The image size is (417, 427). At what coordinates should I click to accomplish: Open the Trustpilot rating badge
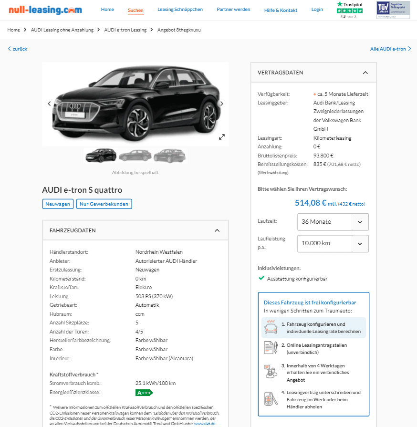click(x=350, y=10)
